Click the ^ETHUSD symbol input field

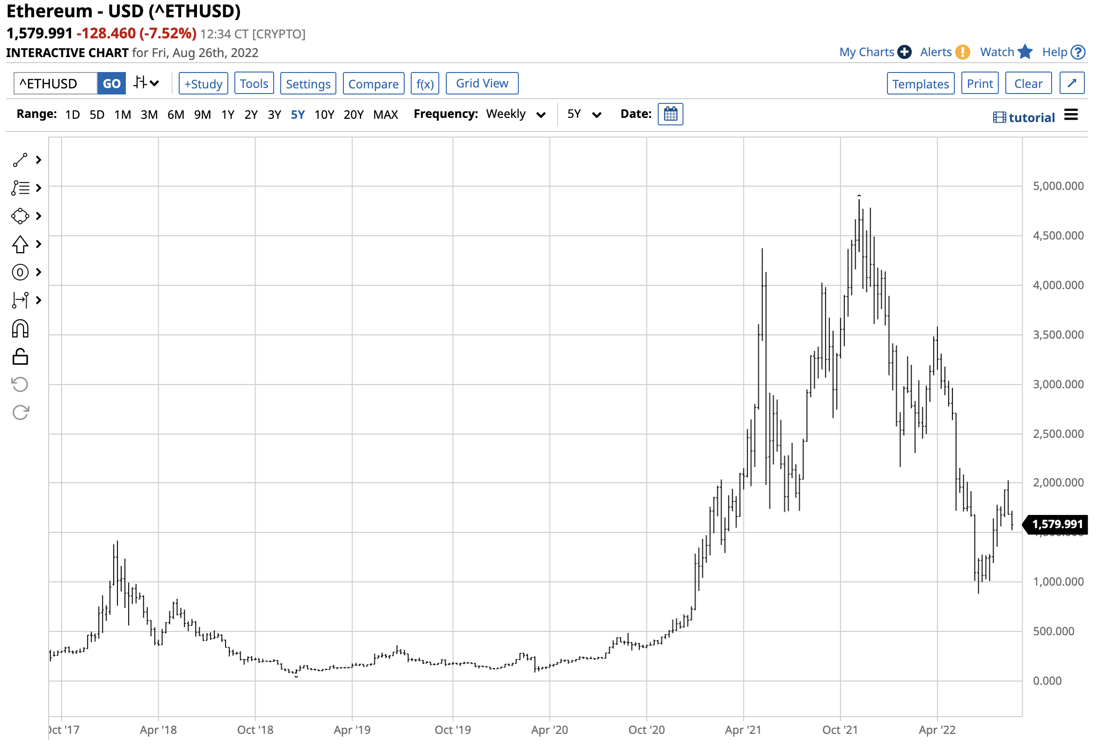point(55,84)
